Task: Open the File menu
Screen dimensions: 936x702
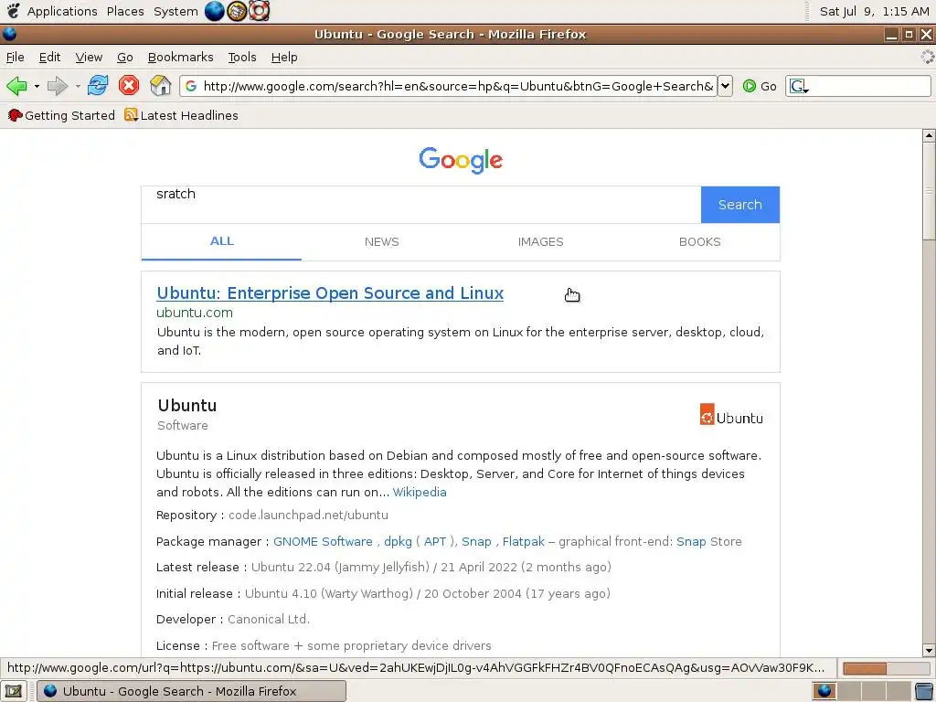Action: [x=15, y=58]
